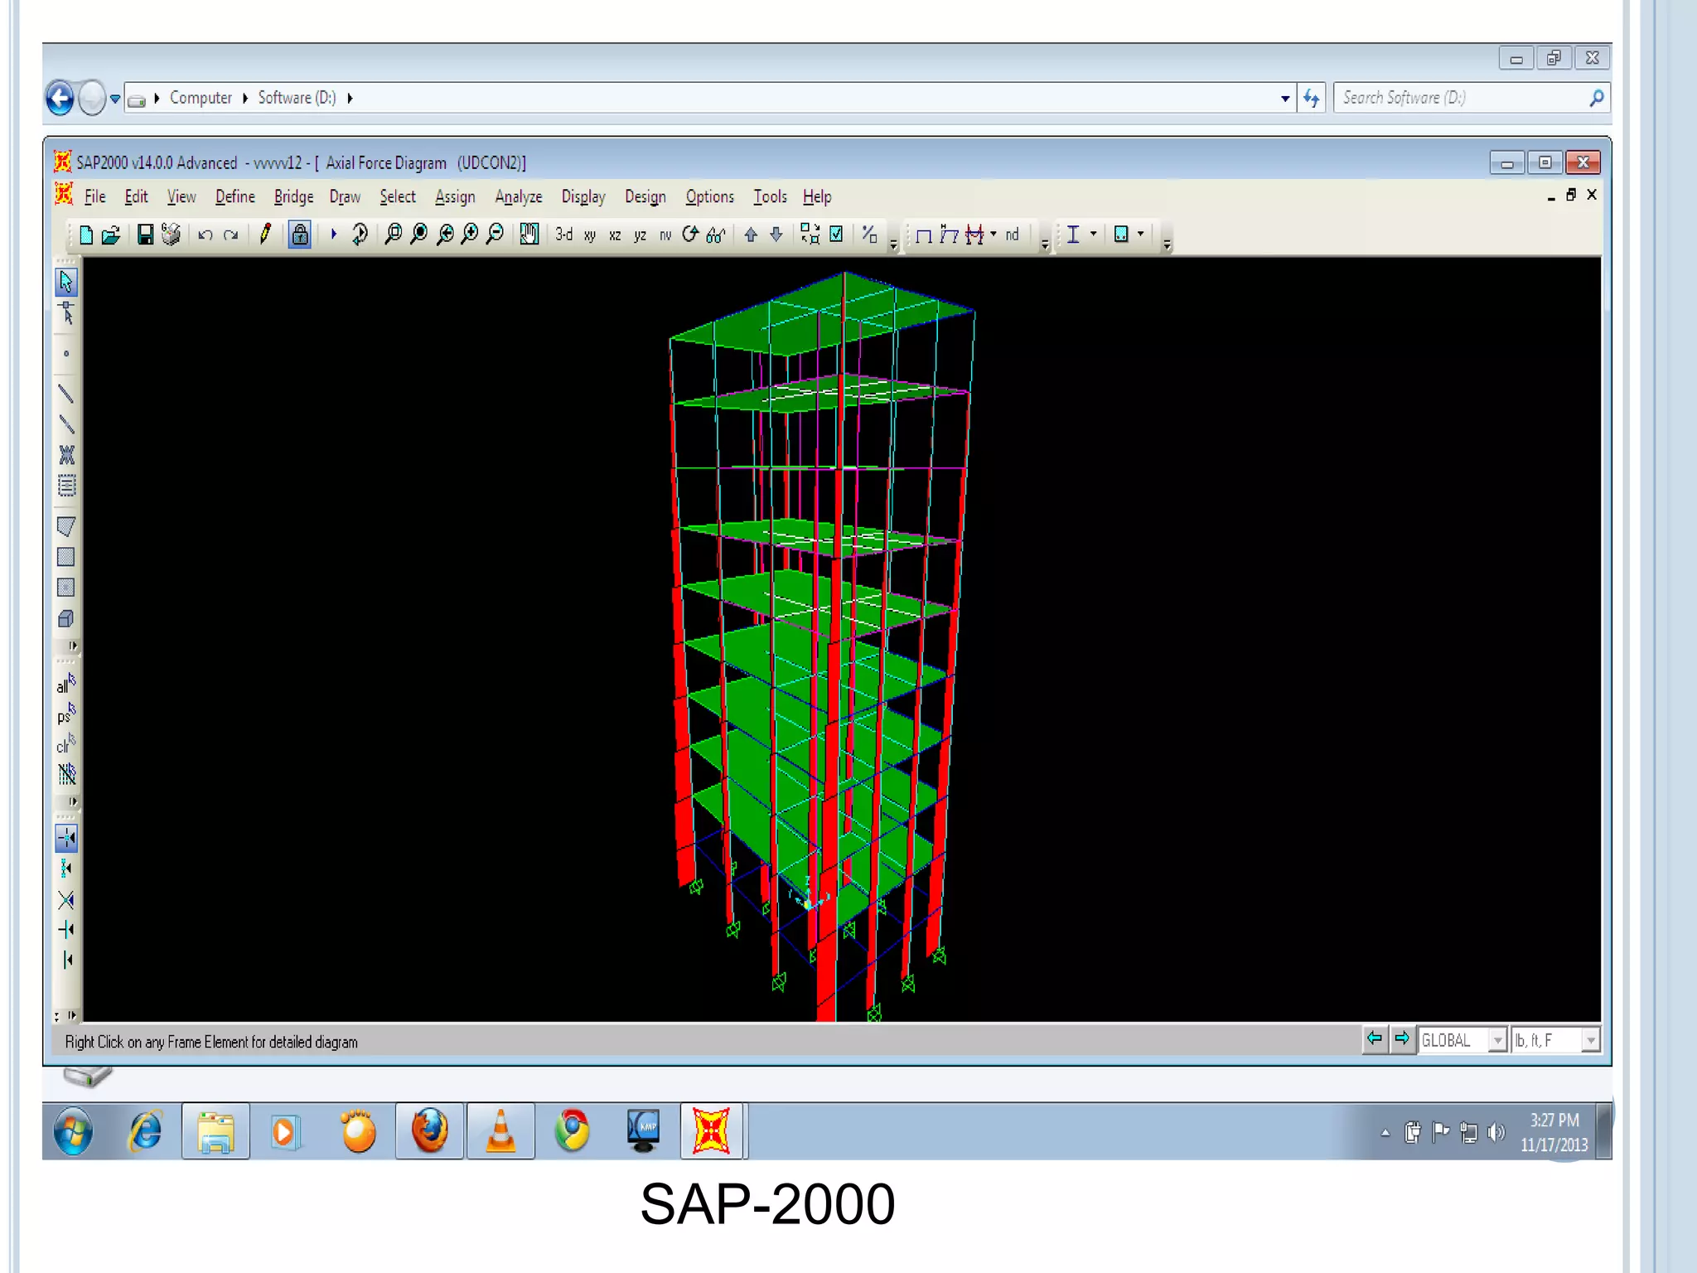Select the Pan hand tool
Viewport: 1697px width, 1273px height.
(x=529, y=235)
